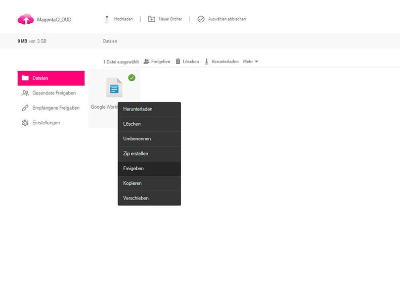This screenshot has width=400, height=303.
Task: Click the Hochladen upload arrow icon
Action: [x=107, y=19]
